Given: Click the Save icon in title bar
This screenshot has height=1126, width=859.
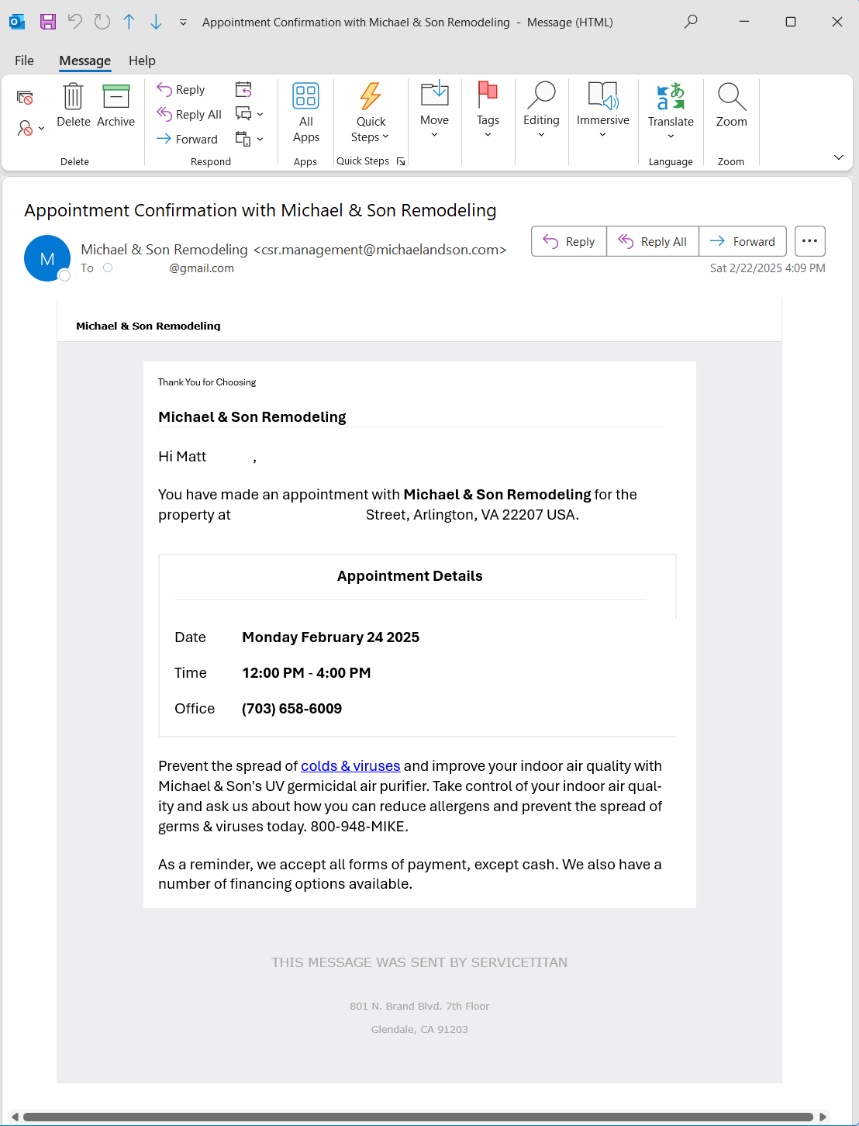Looking at the screenshot, I should click(48, 22).
